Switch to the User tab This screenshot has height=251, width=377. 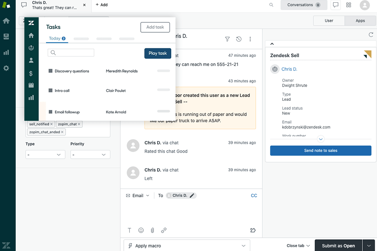click(x=329, y=21)
